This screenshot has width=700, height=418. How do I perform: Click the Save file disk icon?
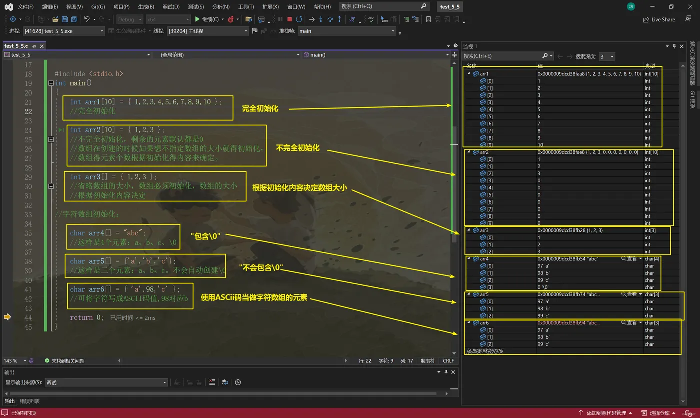(65, 19)
